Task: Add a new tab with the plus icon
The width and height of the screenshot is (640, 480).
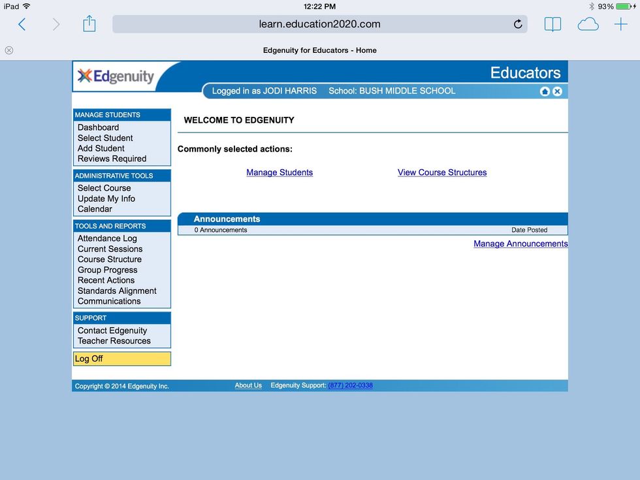Action: (620, 25)
